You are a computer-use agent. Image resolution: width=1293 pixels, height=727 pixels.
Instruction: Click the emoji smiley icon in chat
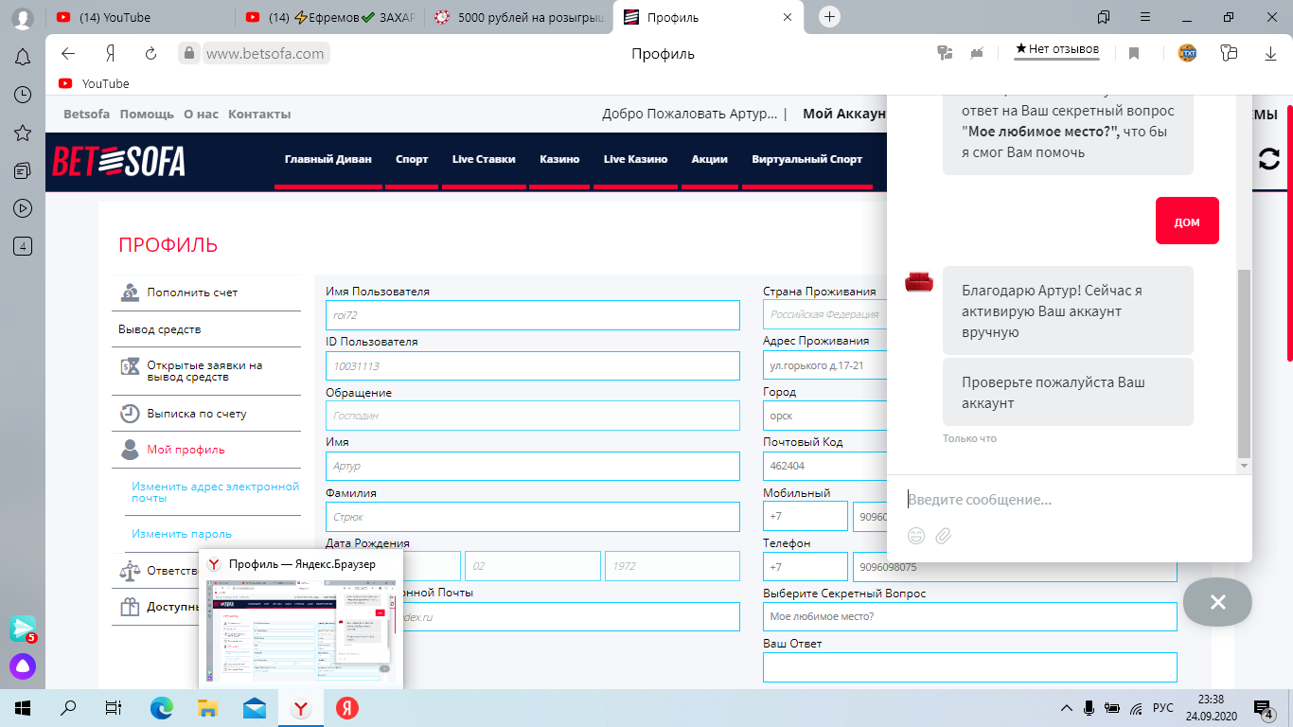point(915,536)
